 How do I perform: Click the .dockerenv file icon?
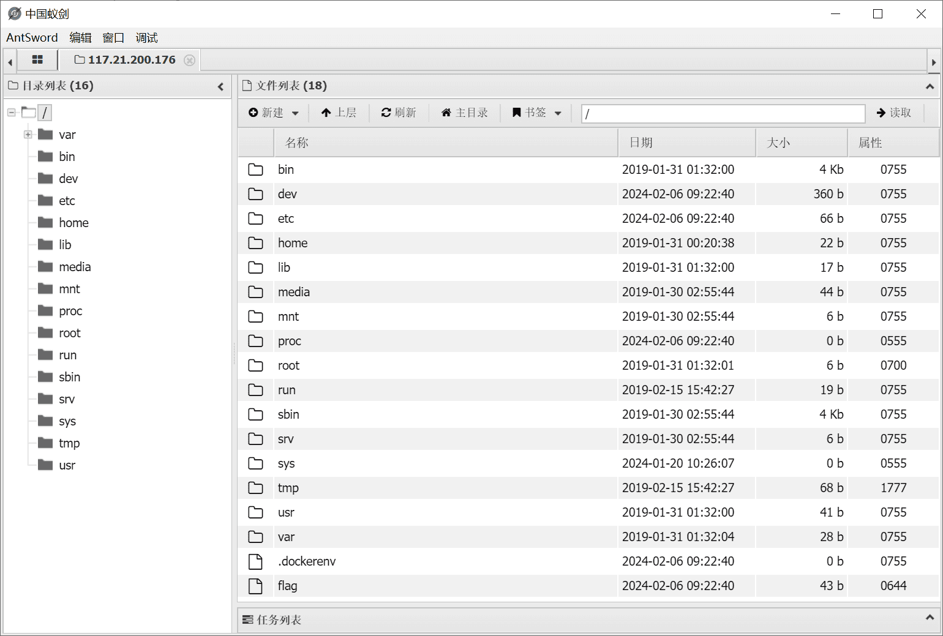(x=255, y=561)
